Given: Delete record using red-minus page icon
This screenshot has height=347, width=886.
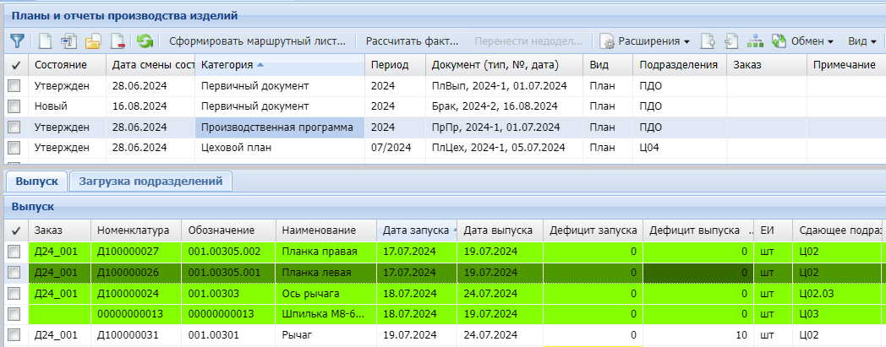Looking at the screenshot, I should click(118, 41).
